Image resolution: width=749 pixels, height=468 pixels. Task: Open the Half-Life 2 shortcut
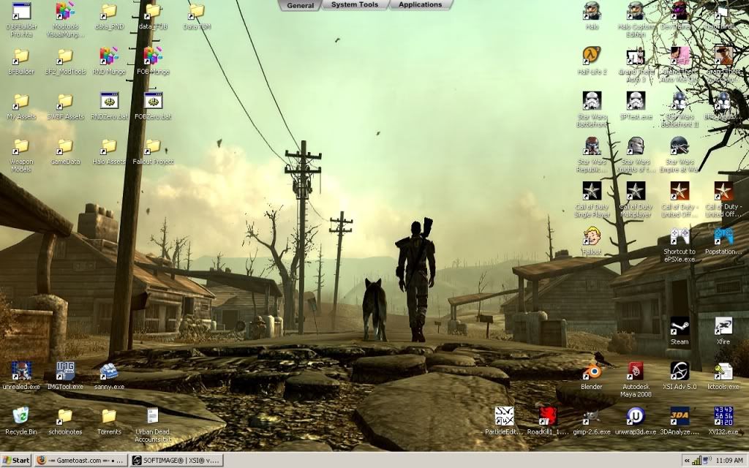tap(591, 61)
